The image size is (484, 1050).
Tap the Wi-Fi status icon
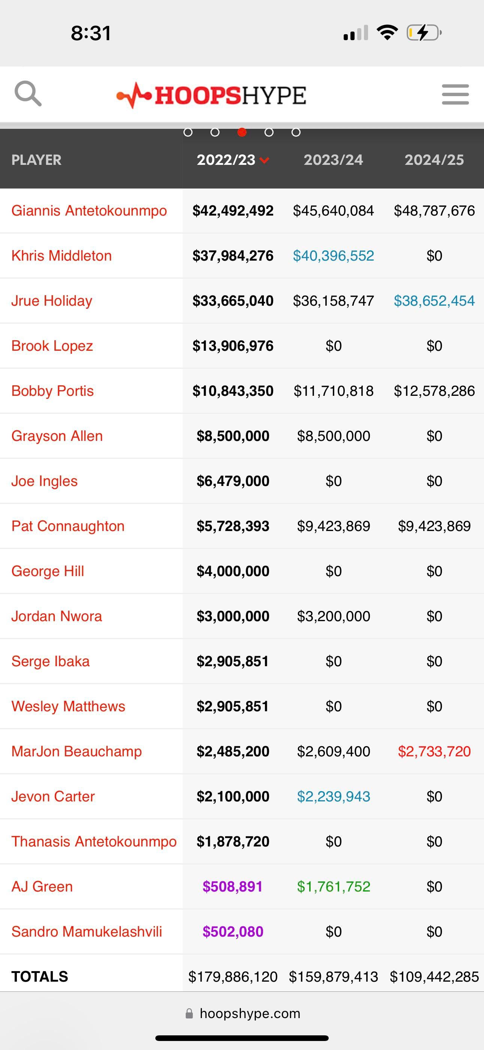point(387,33)
